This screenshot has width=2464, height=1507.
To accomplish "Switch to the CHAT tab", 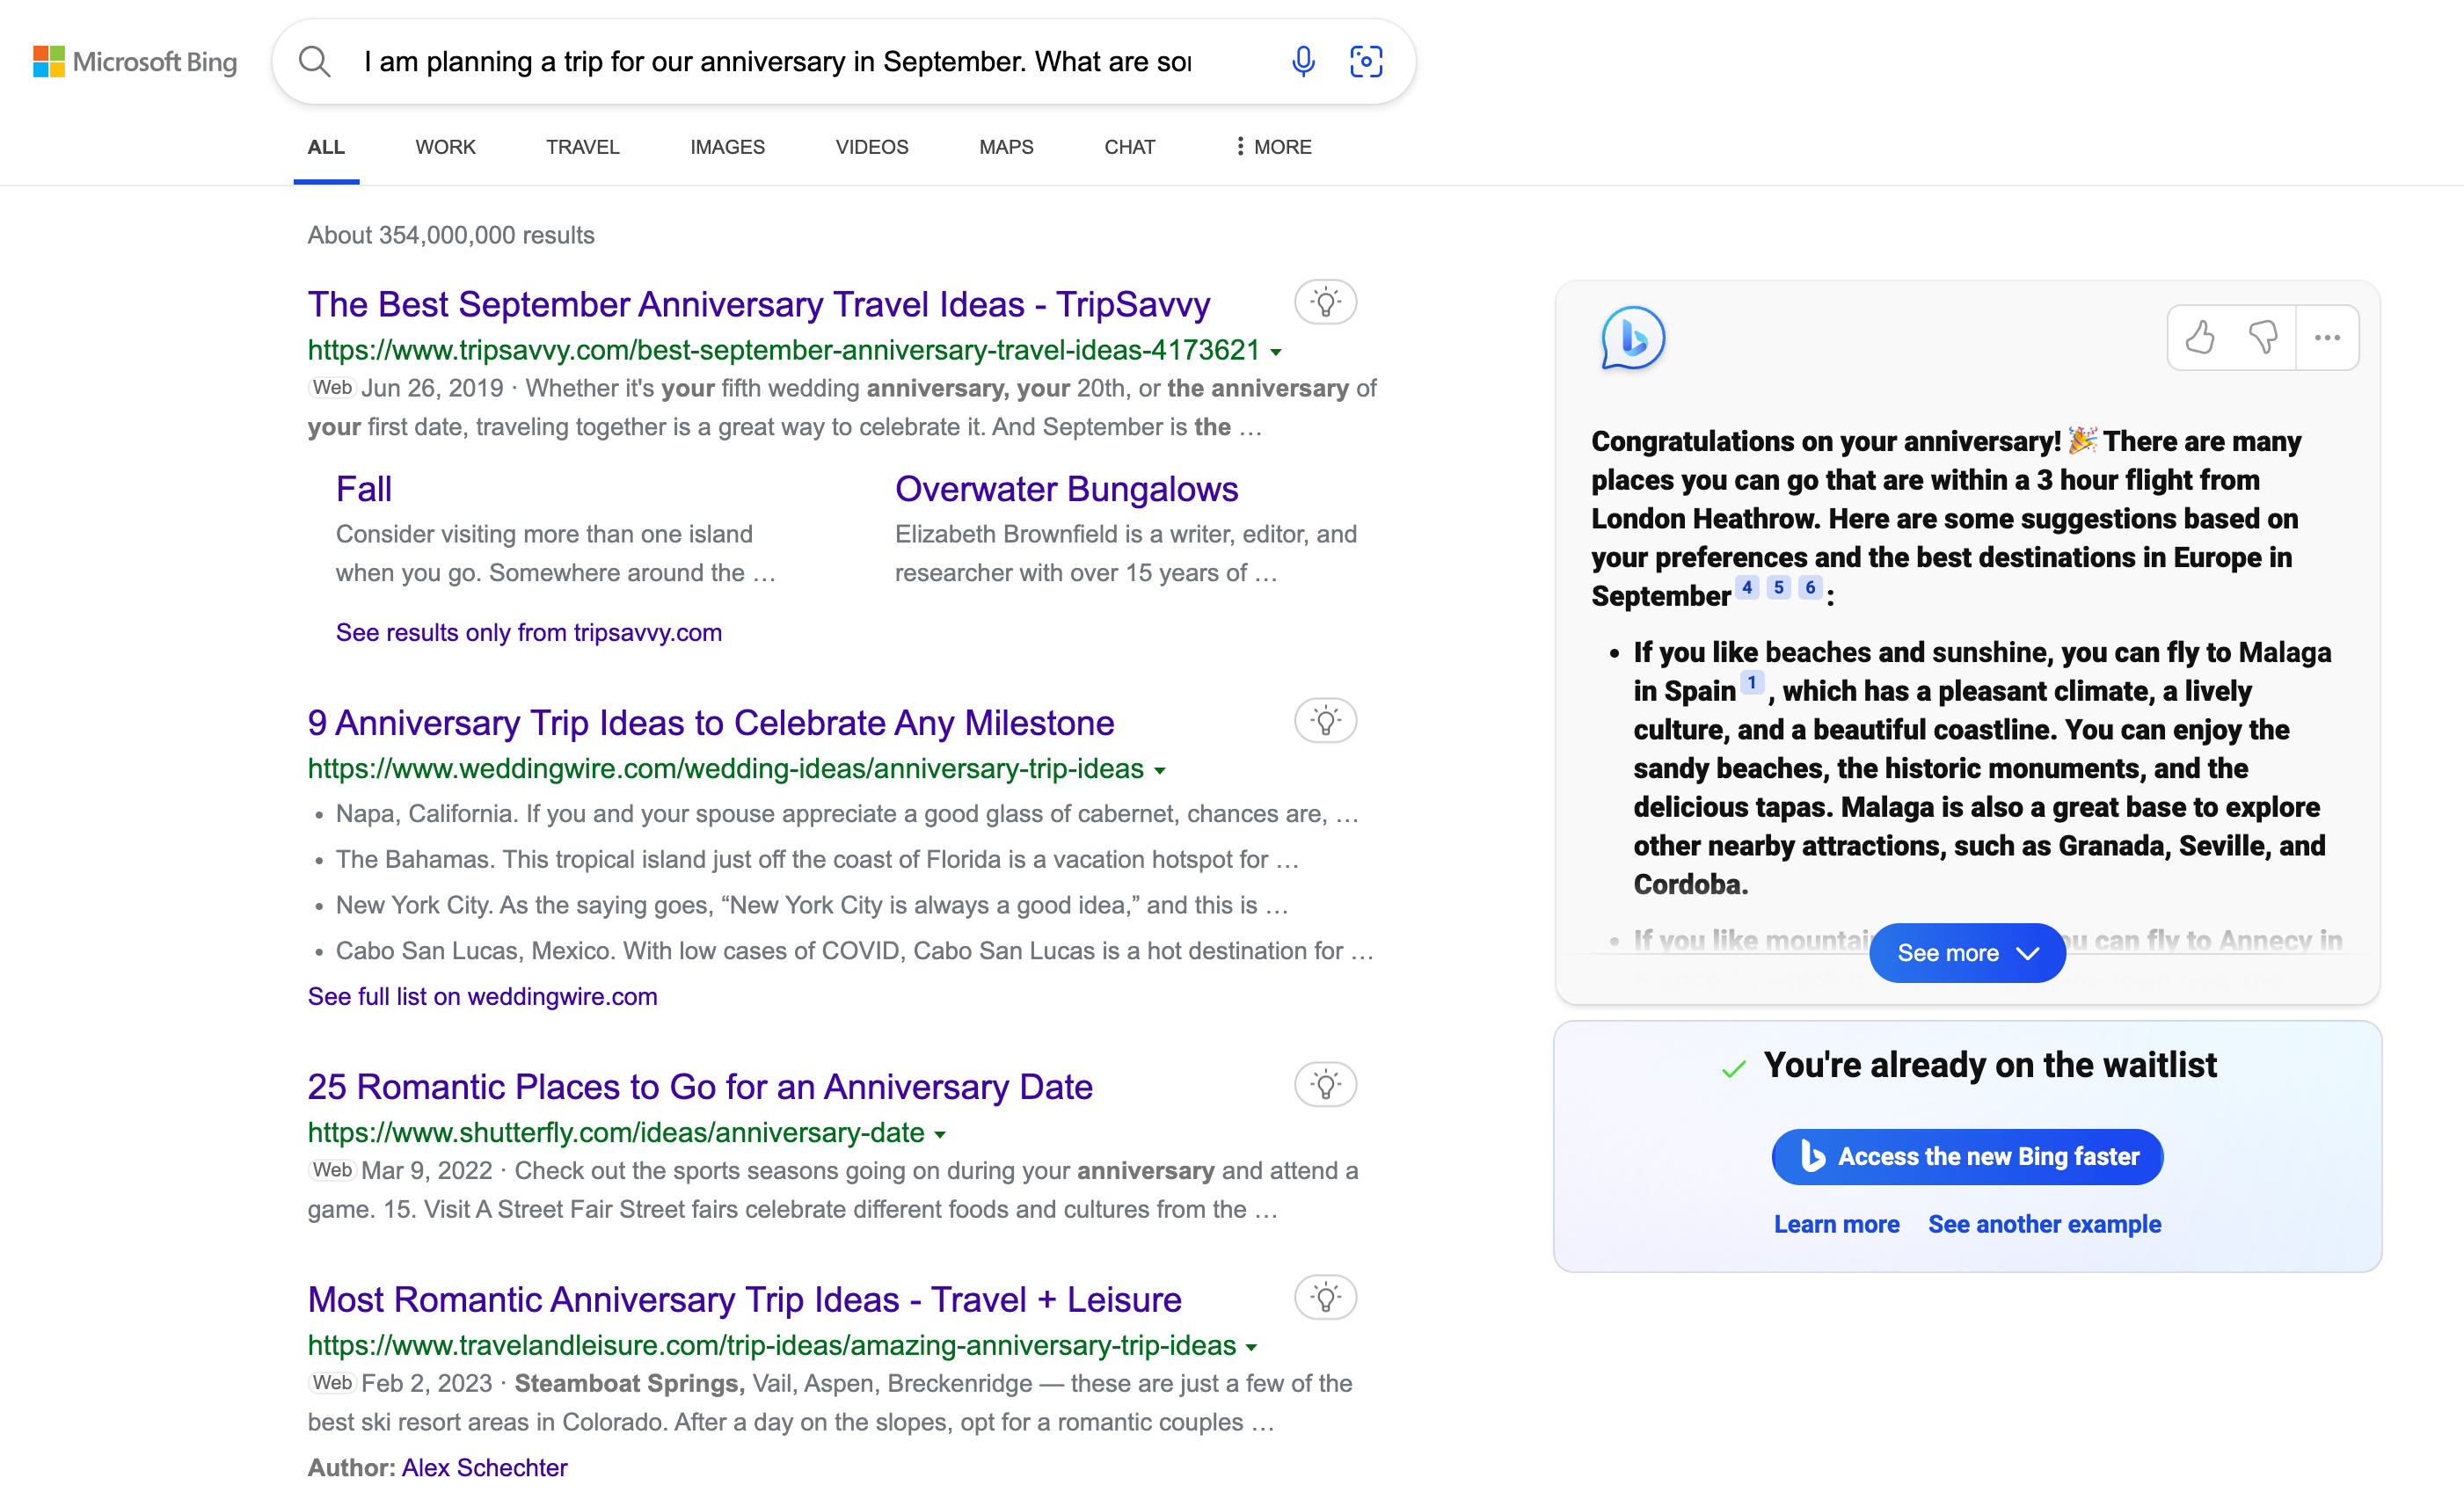I will 1129,147.
